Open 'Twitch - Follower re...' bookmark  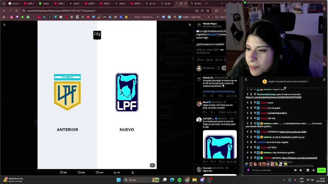coord(142,17)
